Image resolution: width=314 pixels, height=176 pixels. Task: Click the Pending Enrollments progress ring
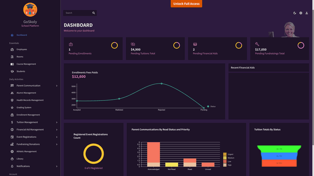(x=114, y=45)
